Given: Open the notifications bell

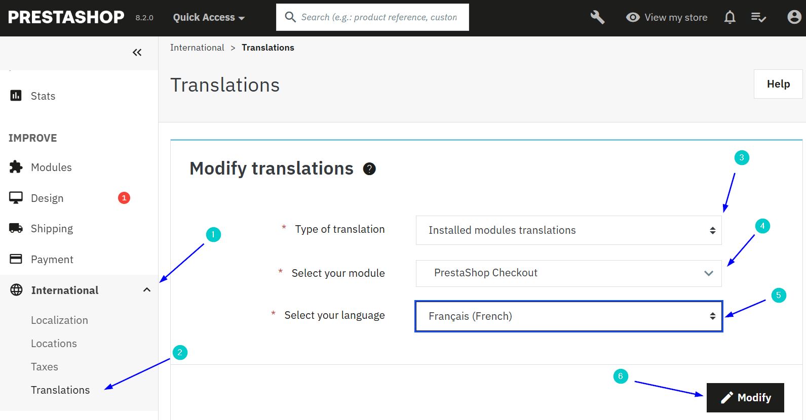Looking at the screenshot, I should coord(730,17).
